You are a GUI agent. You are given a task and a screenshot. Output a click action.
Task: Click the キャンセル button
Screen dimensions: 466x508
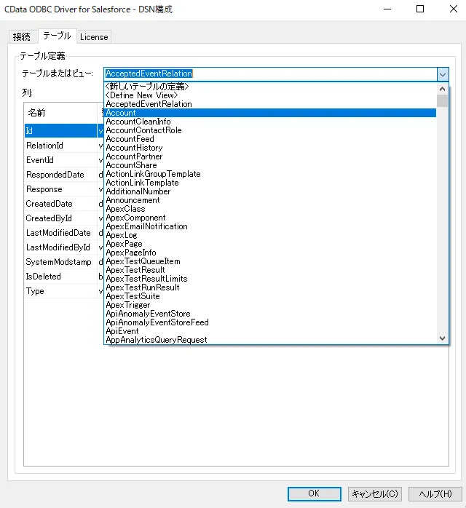pyautogui.click(x=375, y=493)
